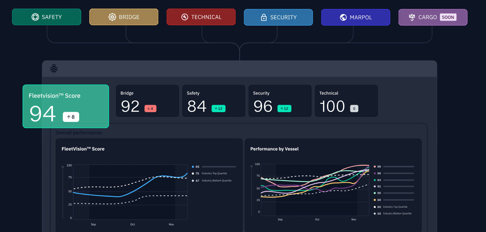Screen dimensions: 486x232
Task: Select the yellow vessel legend entry 89
Action: point(394,200)
